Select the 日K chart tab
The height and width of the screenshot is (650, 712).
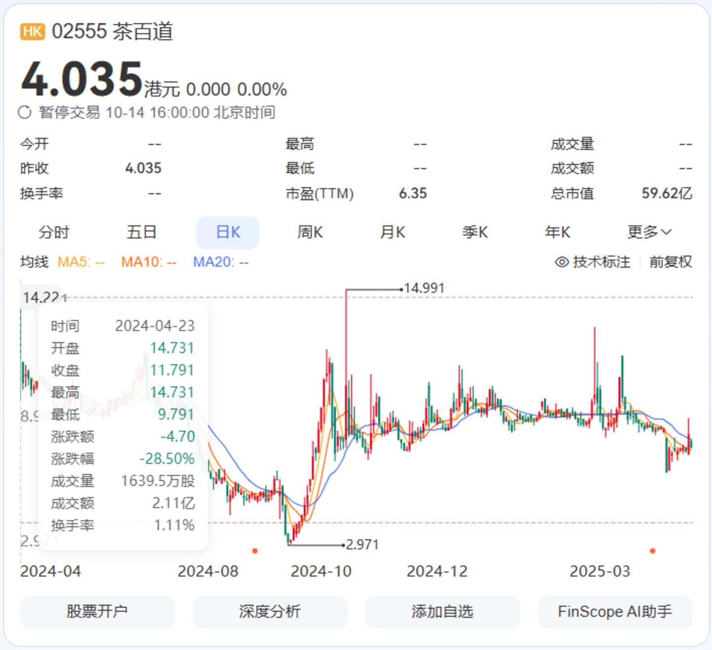228,232
